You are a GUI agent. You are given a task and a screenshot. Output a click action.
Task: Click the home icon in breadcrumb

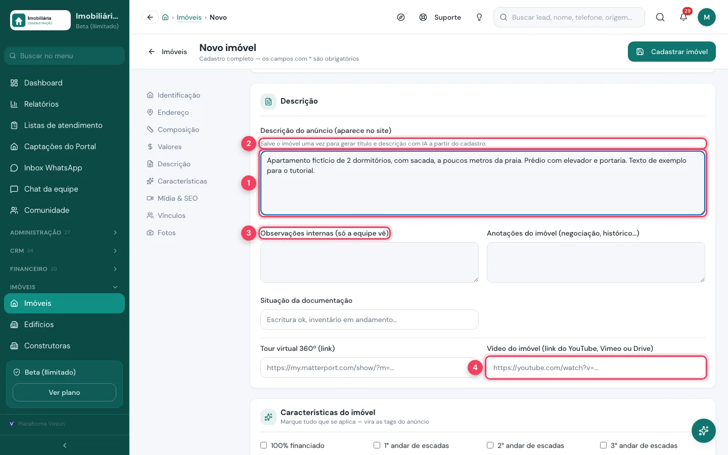pyautogui.click(x=165, y=17)
